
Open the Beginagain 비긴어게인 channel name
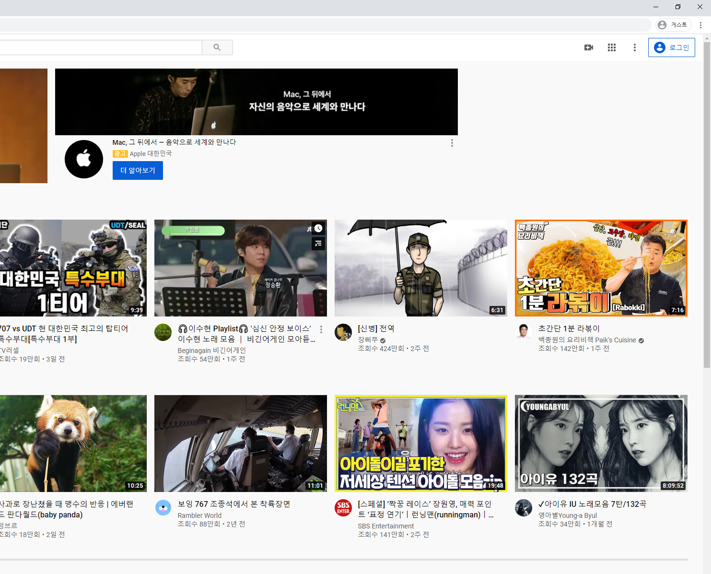tap(212, 351)
